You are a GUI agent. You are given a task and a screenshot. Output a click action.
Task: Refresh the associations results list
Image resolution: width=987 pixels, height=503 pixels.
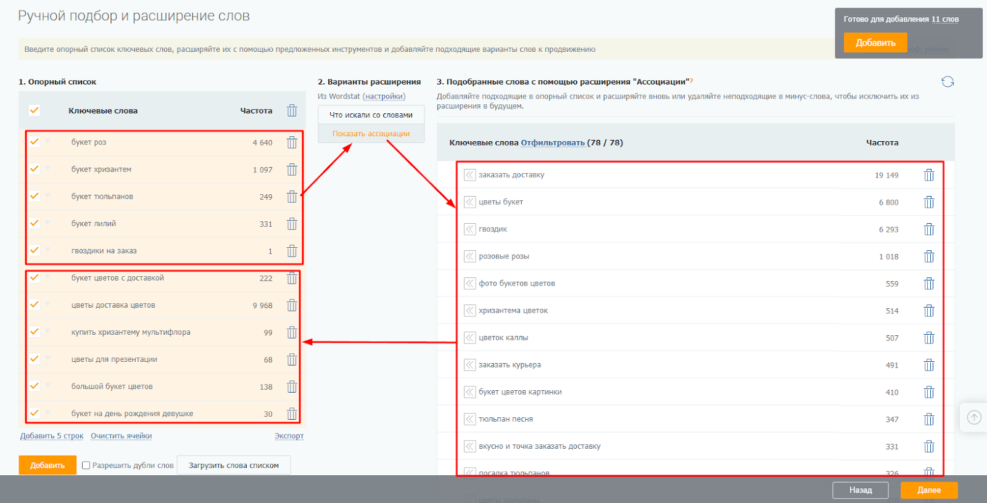tap(948, 81)
